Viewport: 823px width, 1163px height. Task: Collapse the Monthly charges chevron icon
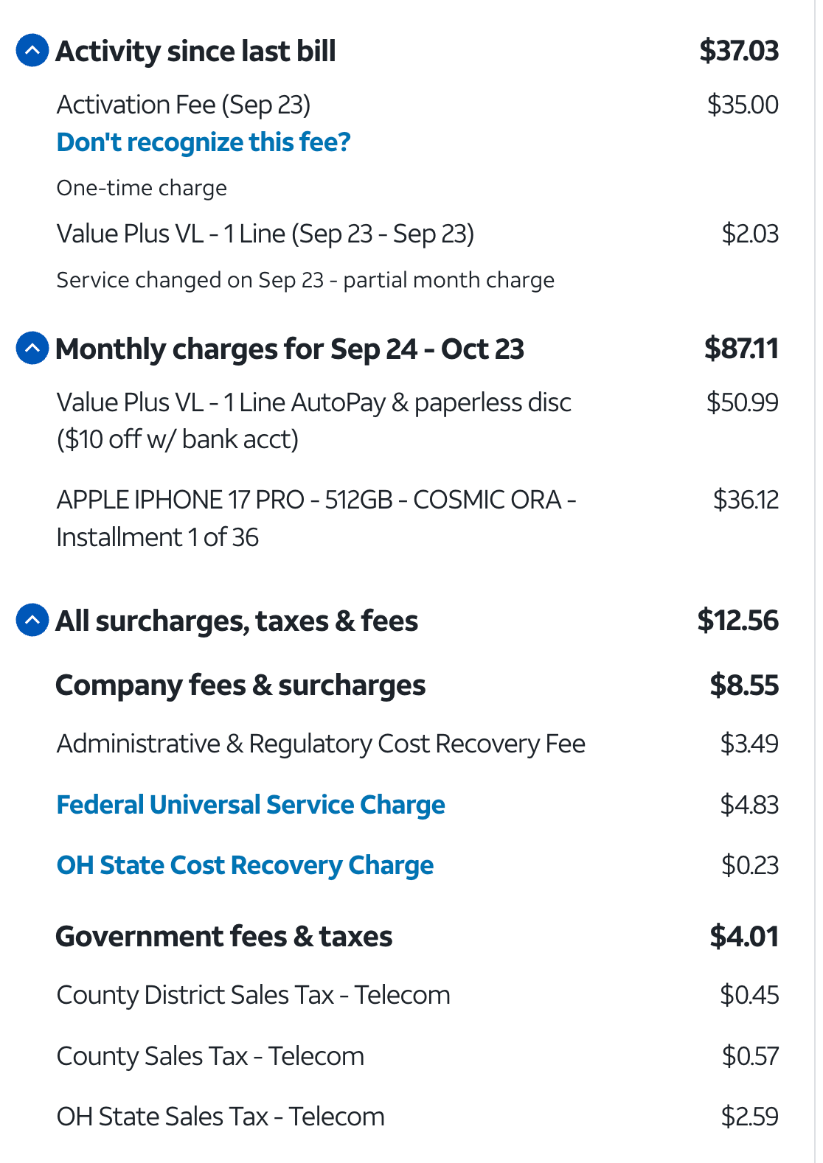click(x=32, y=349)
